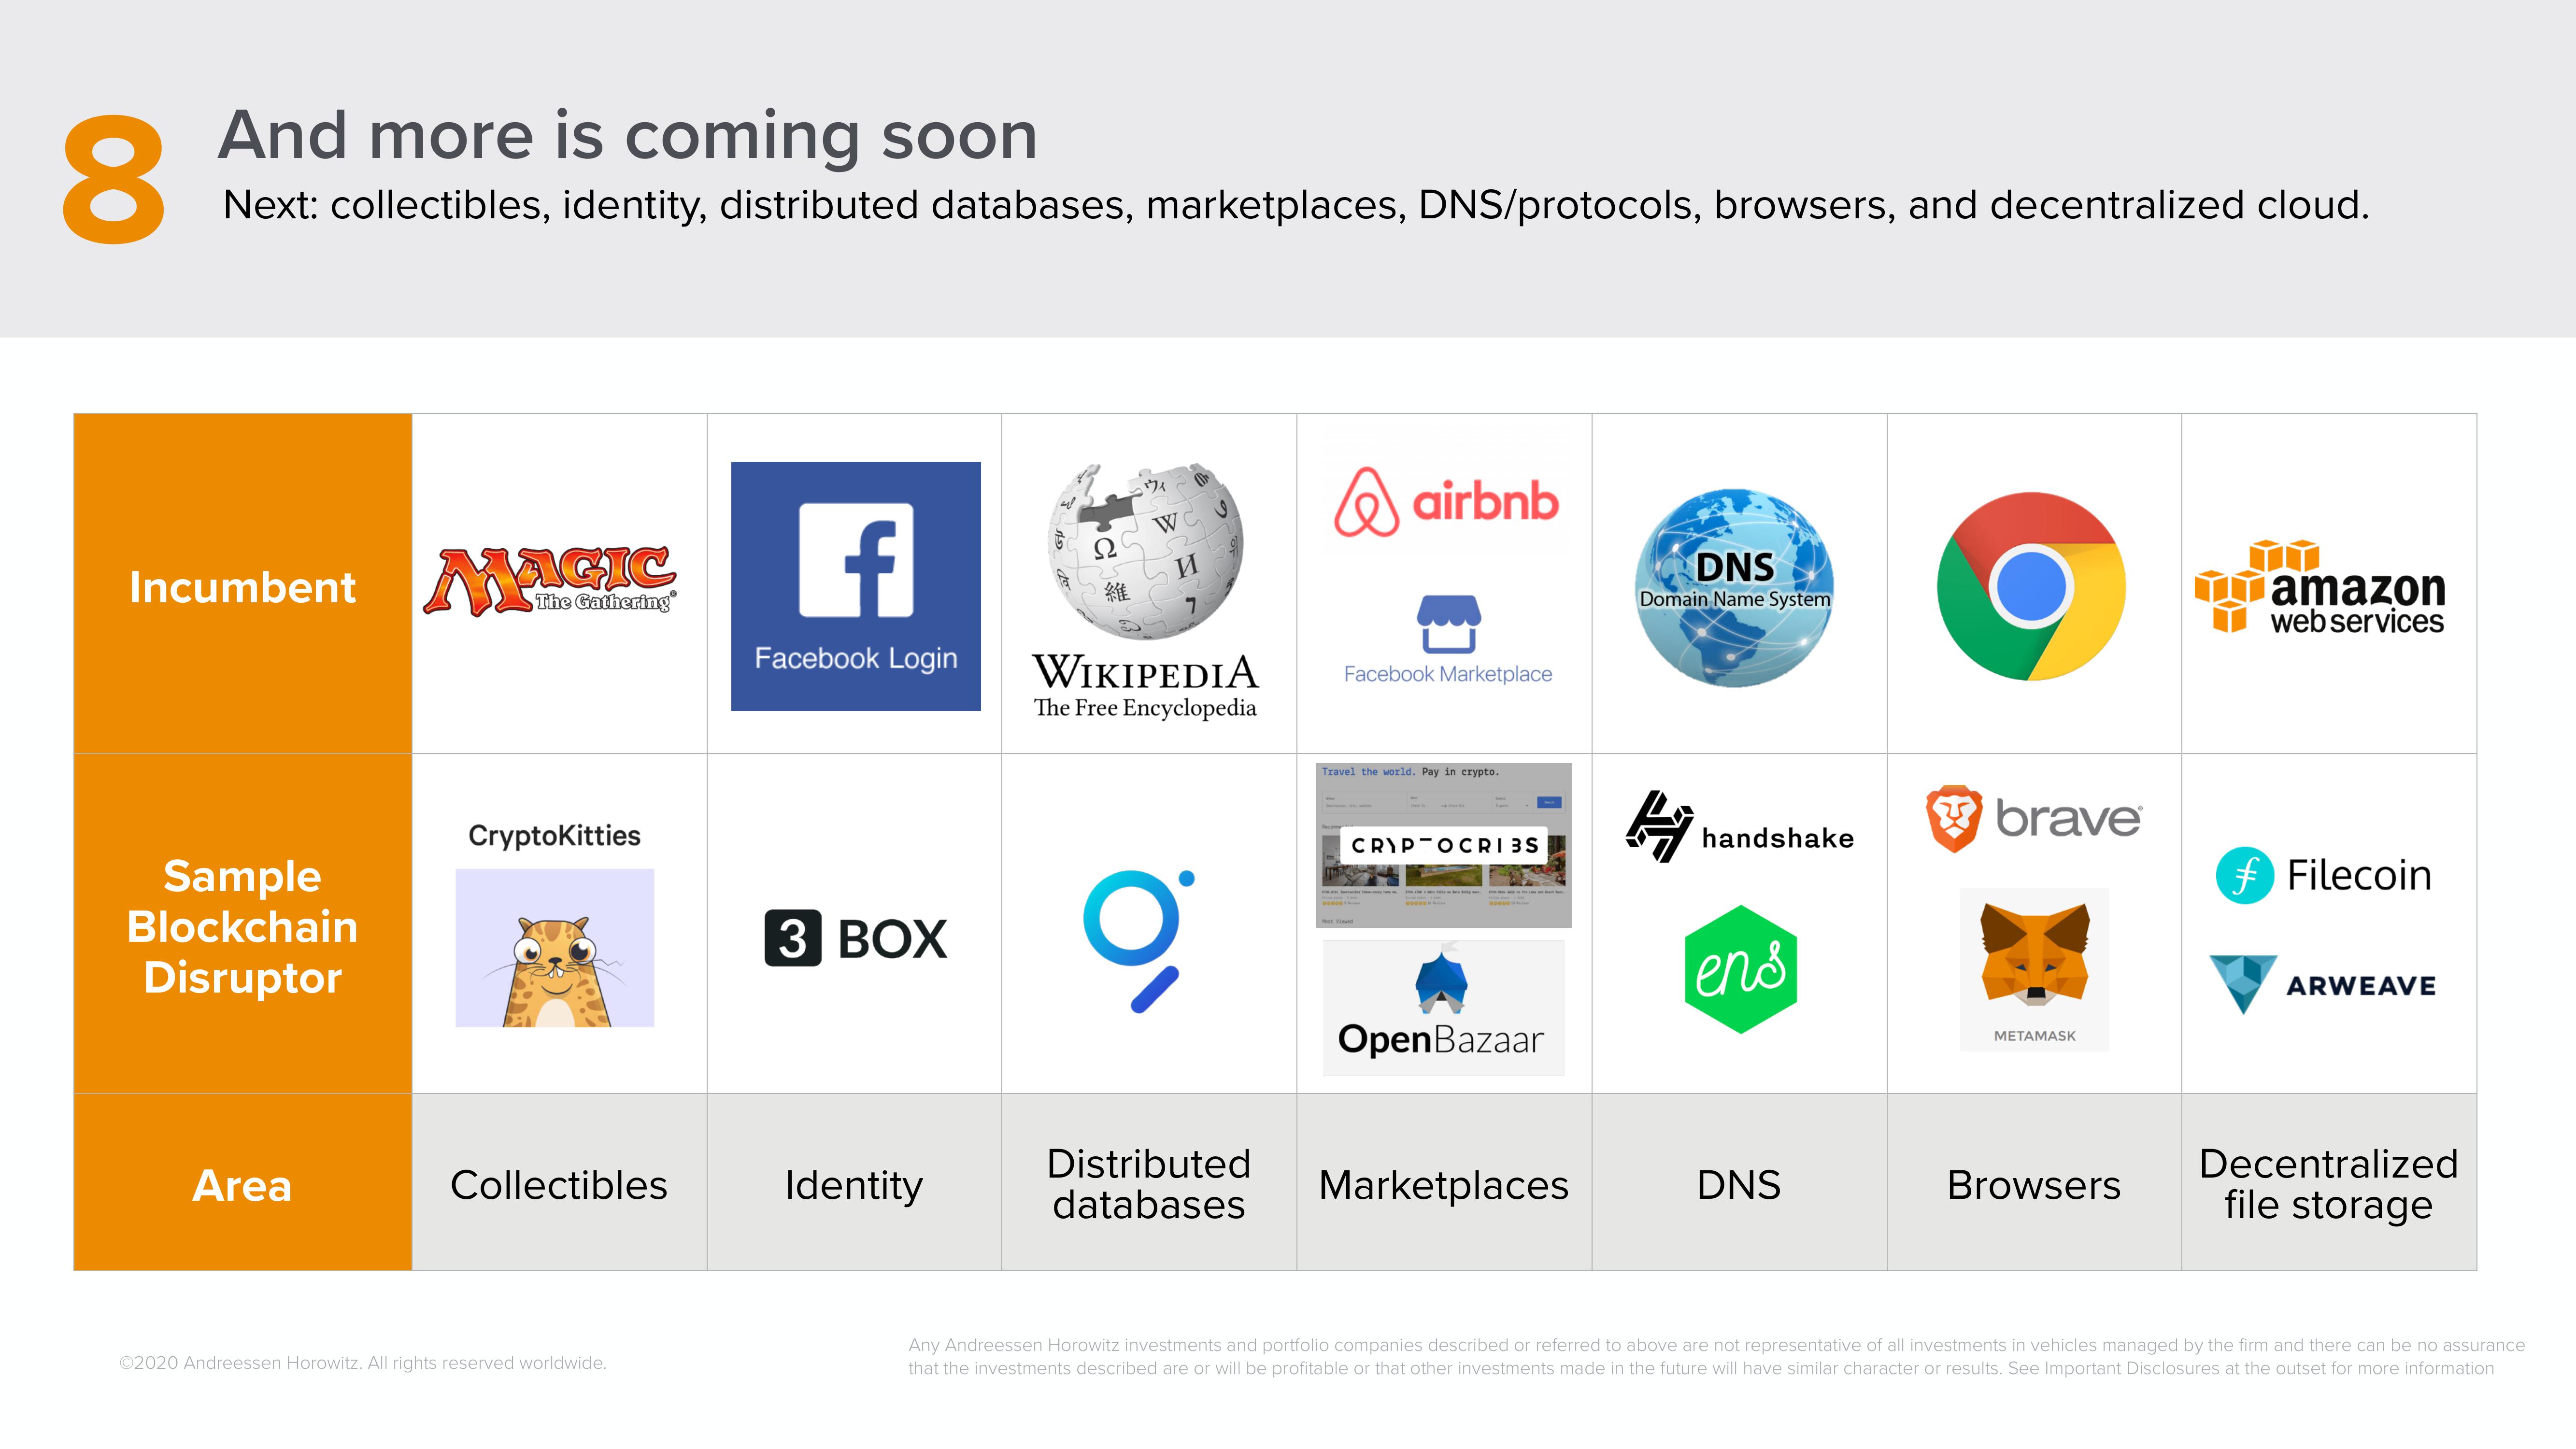Click the 'Identity' area cell
This screenshot has height=1449, width=2576.
(x=854, y=1182)
